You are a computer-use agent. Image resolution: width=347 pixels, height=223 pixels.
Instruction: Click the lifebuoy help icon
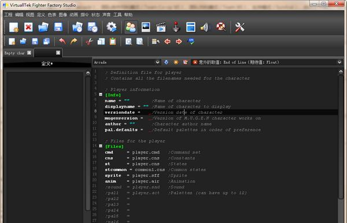tap(221, 27)
